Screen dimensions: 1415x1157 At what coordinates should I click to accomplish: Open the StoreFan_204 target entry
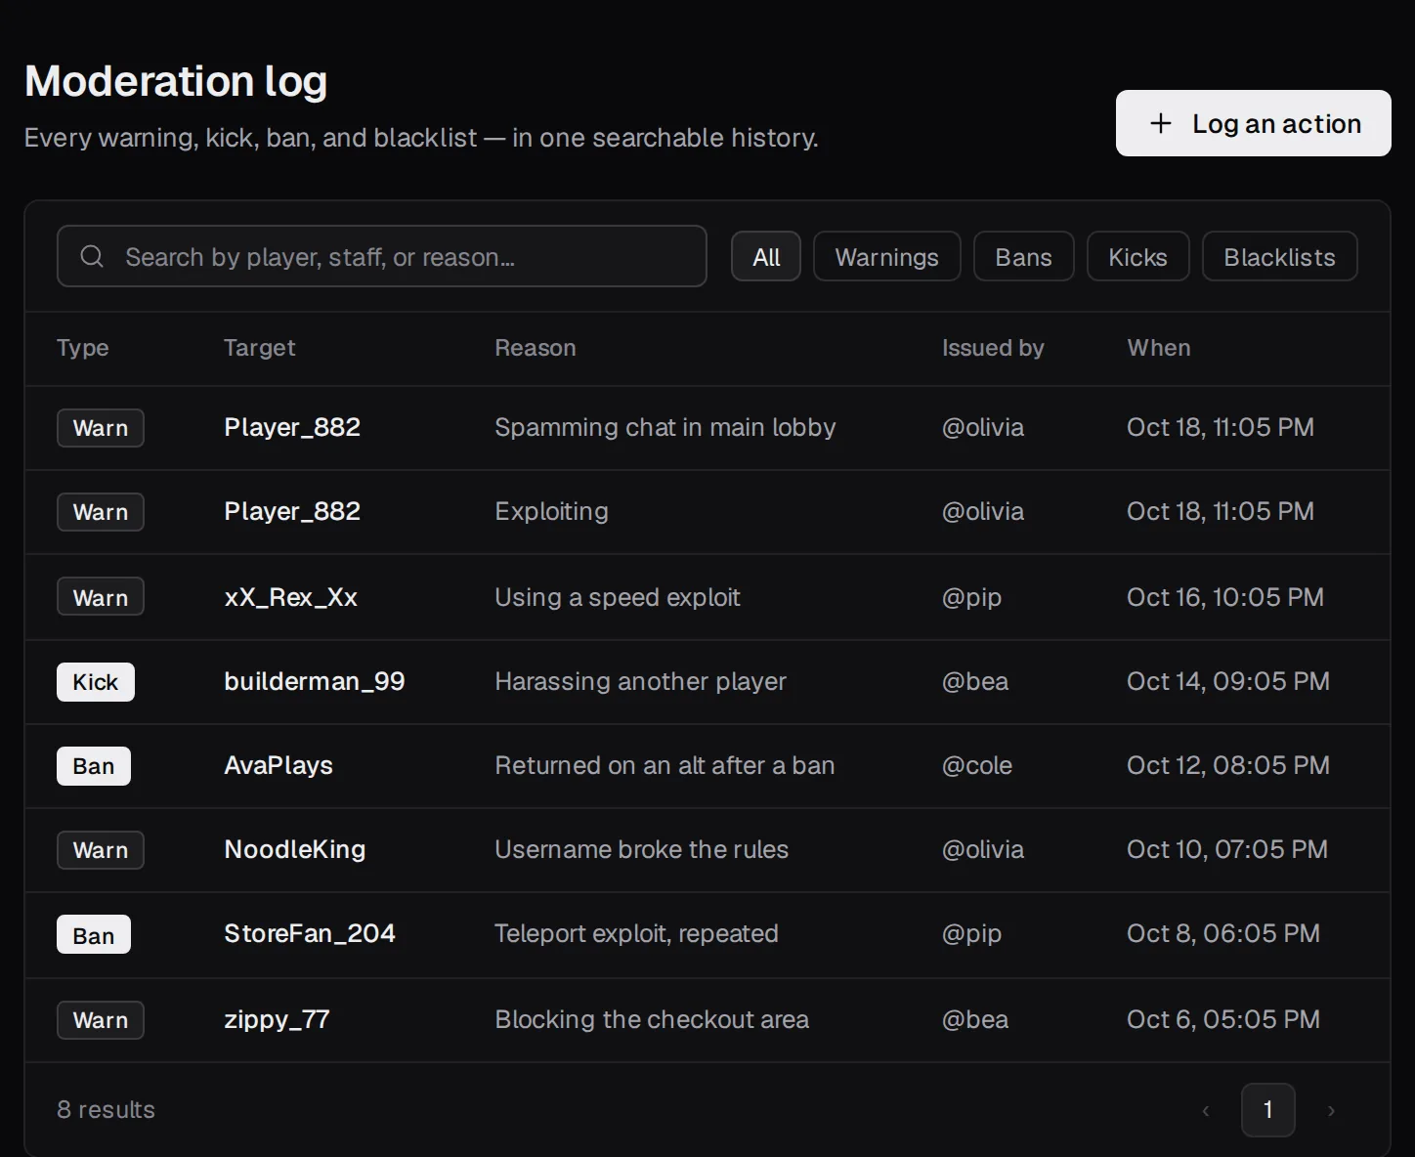[x=309, y=933]
